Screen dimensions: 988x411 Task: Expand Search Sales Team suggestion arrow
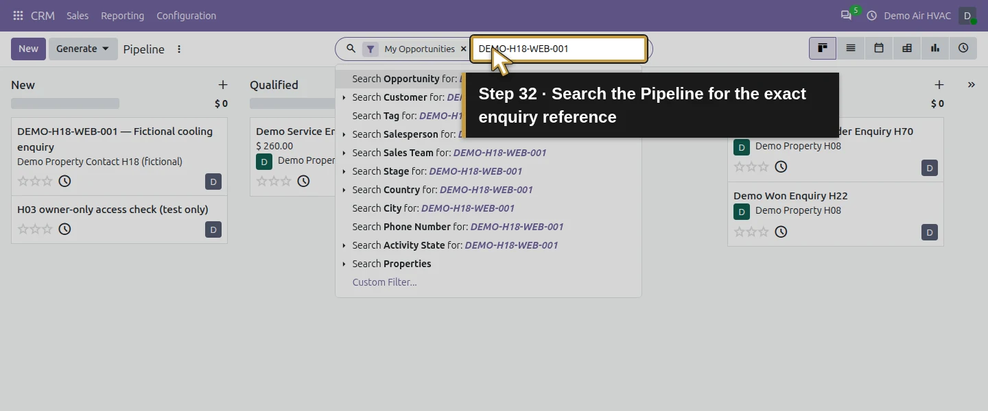click(x=344, y=153)
